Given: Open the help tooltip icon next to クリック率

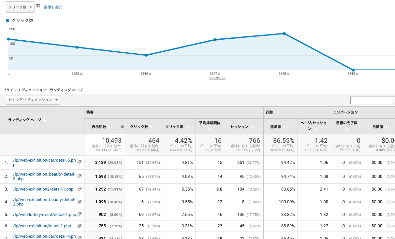Looking at the screenshot, I should click(x=187, y=126).
